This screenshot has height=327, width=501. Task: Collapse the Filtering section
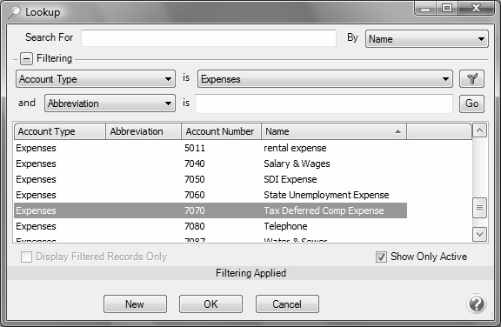point(26,59)
